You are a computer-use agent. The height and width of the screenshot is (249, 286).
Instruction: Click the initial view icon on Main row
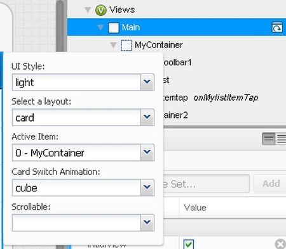277,27
